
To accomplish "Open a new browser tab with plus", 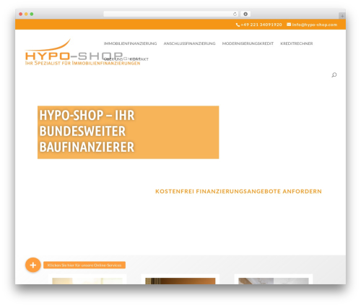I will (x=342, y=16).
